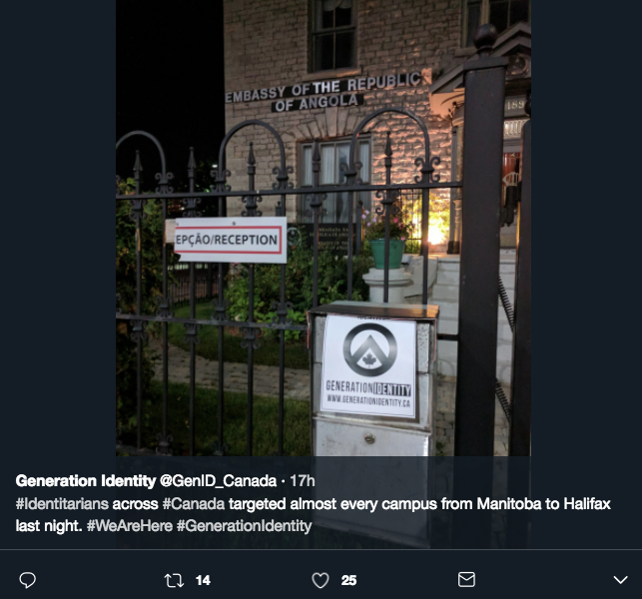
Task: View the like count of 25
Action: coord(348,581)
